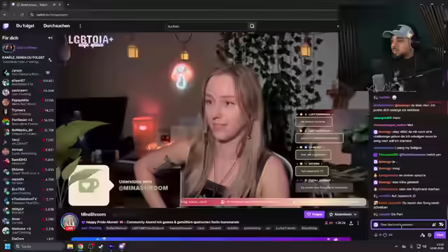Open MinaShroom's channel avatar

click(x=69, y=221)
